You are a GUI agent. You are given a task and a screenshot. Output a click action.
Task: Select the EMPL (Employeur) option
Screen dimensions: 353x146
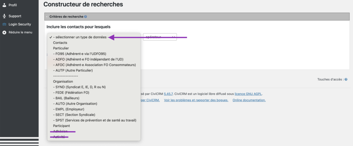pyautogui.click(x=70, y=109)
